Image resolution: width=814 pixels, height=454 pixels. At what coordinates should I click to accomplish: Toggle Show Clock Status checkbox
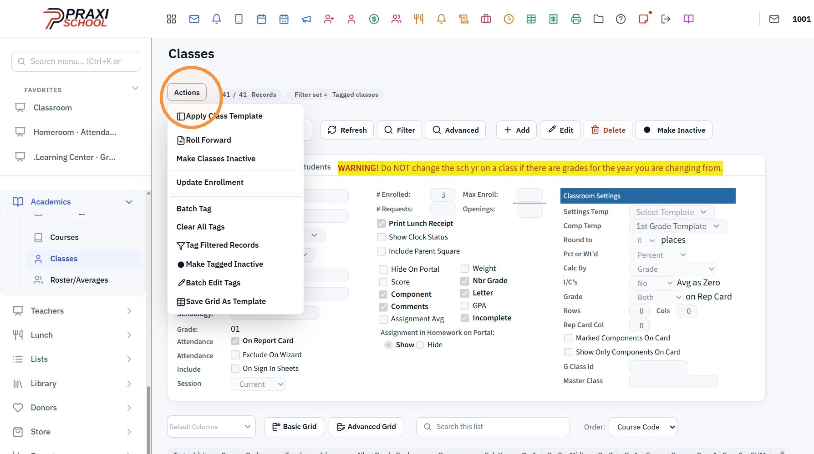[382, 237]
